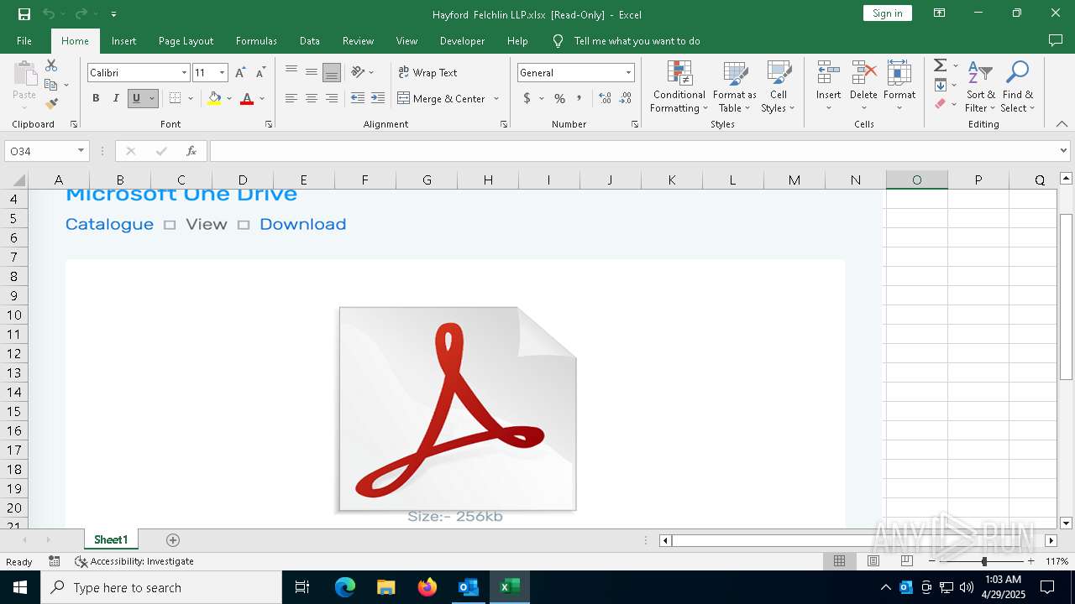The width and height of the screenshot is (1075, 604).
Task: Open Cell Styles gallery
Action: pyautogui.click(x=779, y=86)
